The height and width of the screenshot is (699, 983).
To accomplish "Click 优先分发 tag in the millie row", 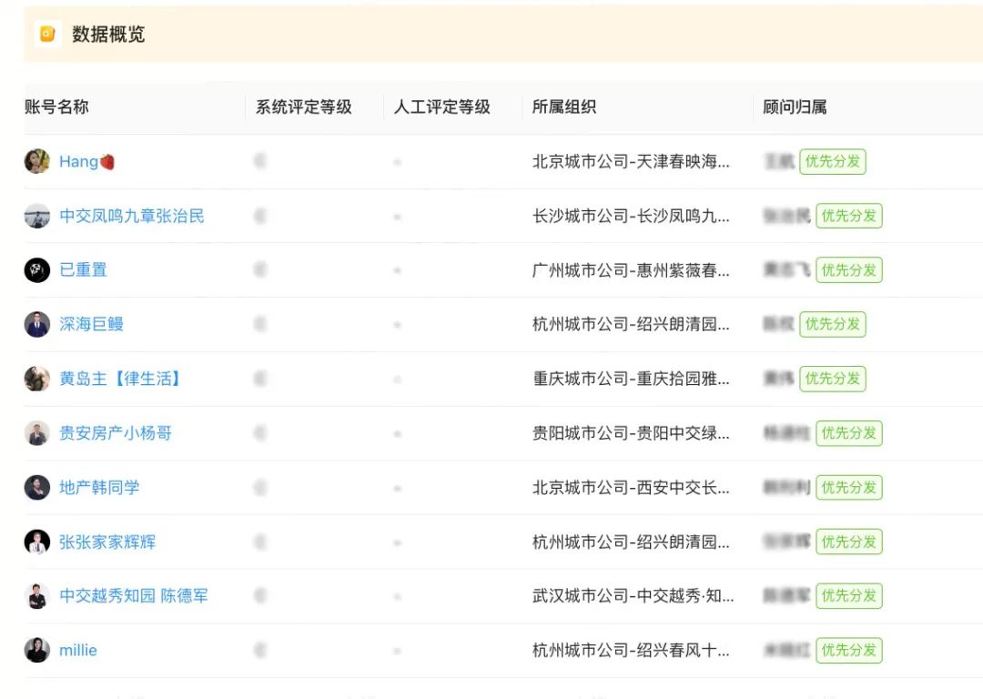I will [x=848, y=650].
